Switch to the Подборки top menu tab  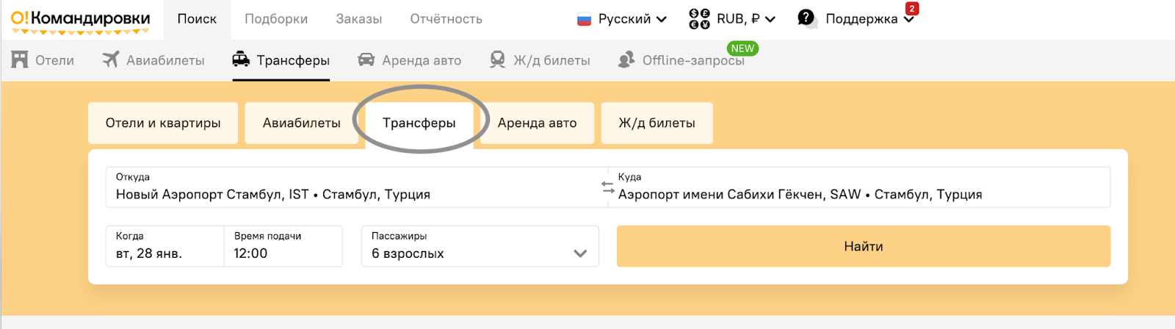[x=276, y=19]
